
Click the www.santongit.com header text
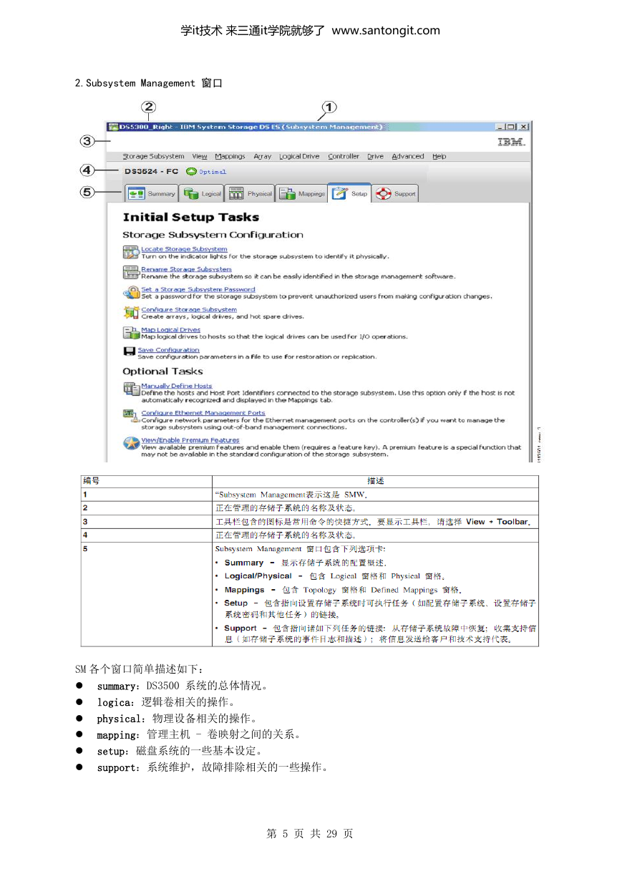(387, 30)
